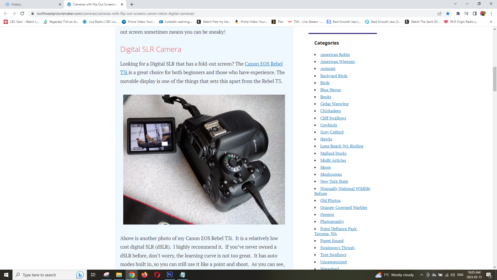This screenshot has width=497, height=280.
Task: Show hidden system tray icons
Action: (421, 275)
